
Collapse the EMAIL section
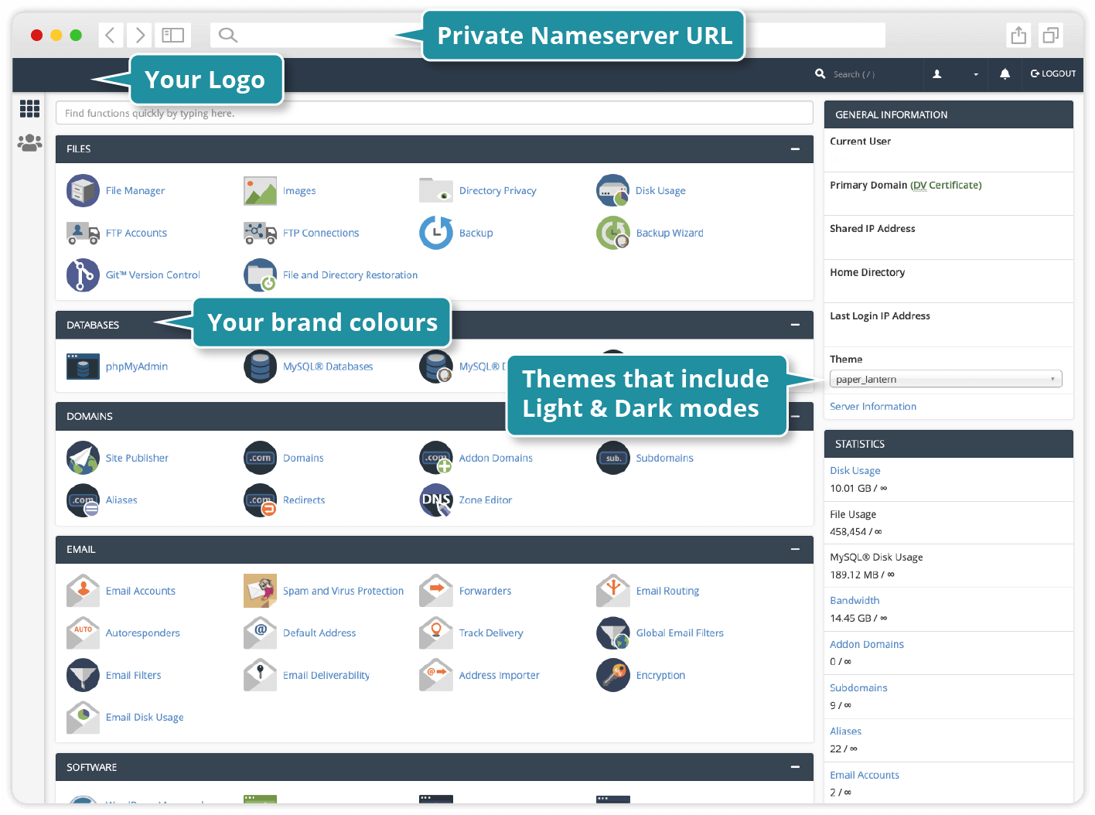[795, 550]
